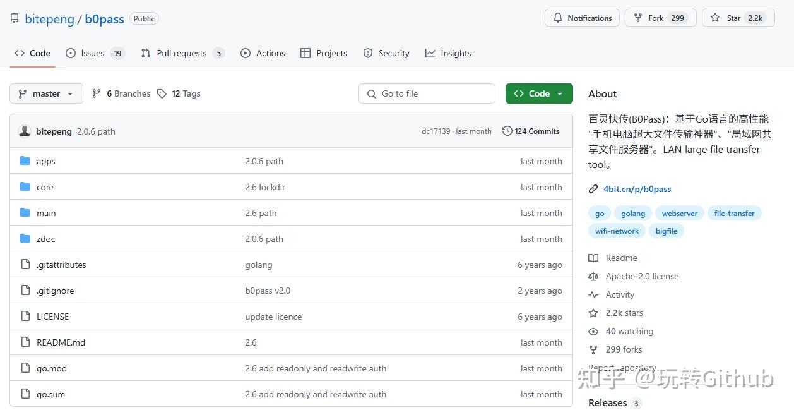Click the go.sum file icon
Screen dimensions: 794x410
25,394
